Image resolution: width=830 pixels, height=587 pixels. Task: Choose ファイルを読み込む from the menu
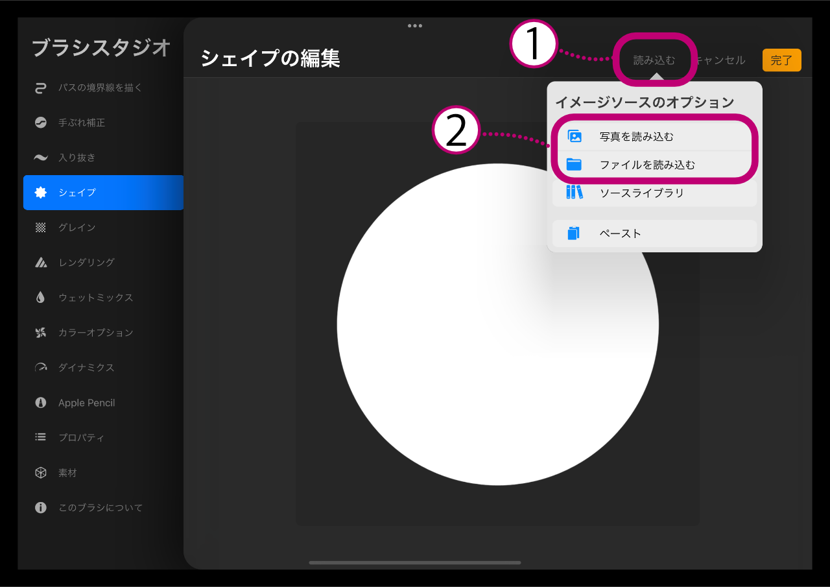tap(654, 165)
